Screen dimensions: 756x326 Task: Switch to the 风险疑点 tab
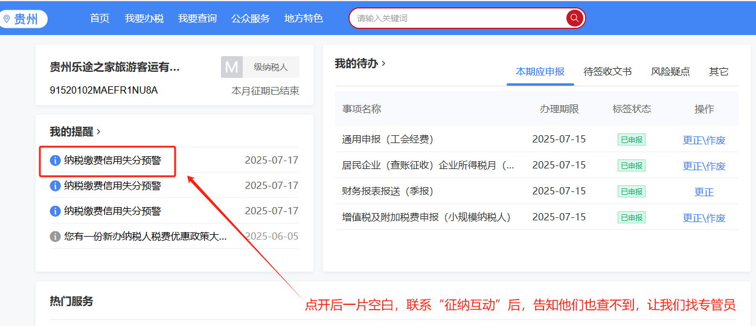670,72
